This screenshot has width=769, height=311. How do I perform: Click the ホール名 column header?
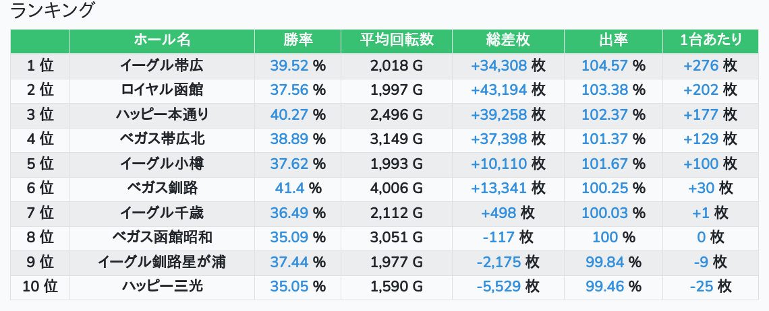tap(162, 40)
